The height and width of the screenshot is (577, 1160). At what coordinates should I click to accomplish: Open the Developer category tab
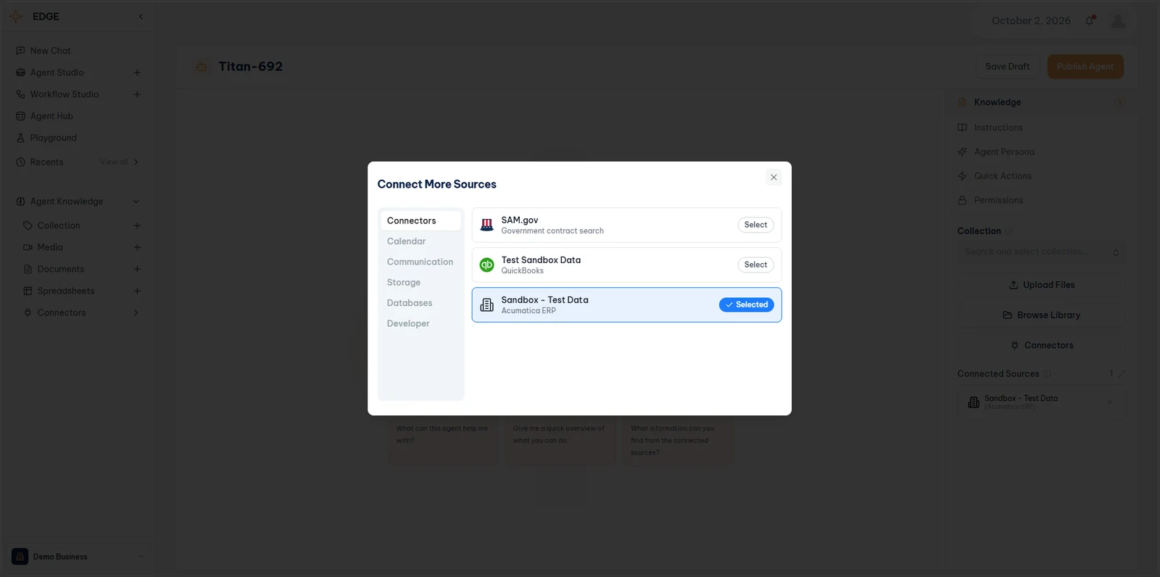[420, 323]
